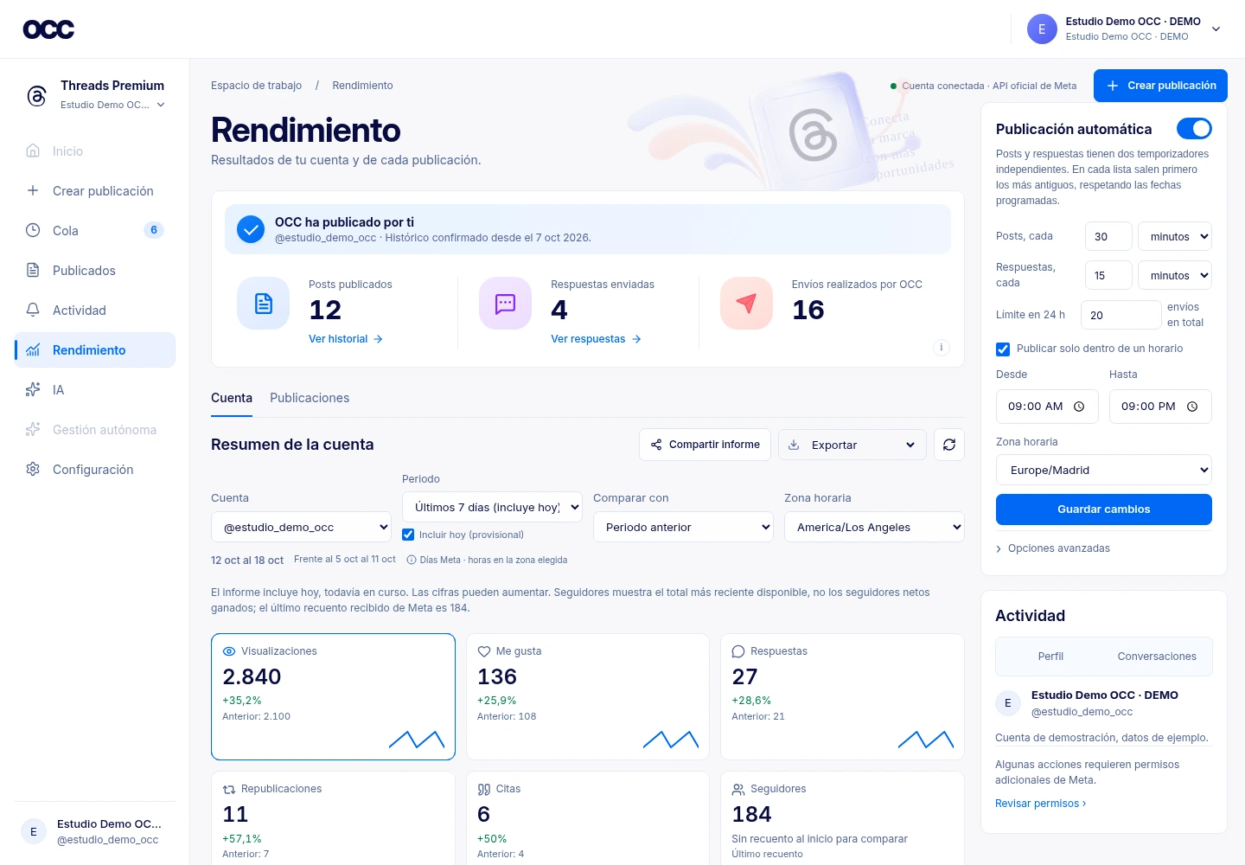The width and height of the screenshot is (1245, 865).
Task: Click the Respuestas enviadas chat icon
Action: coord(505,304)
